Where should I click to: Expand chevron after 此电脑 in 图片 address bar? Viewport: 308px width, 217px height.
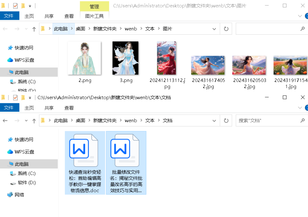pos(72,29)
